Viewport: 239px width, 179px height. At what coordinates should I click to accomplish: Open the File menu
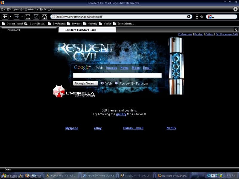(x=3, y=9)
